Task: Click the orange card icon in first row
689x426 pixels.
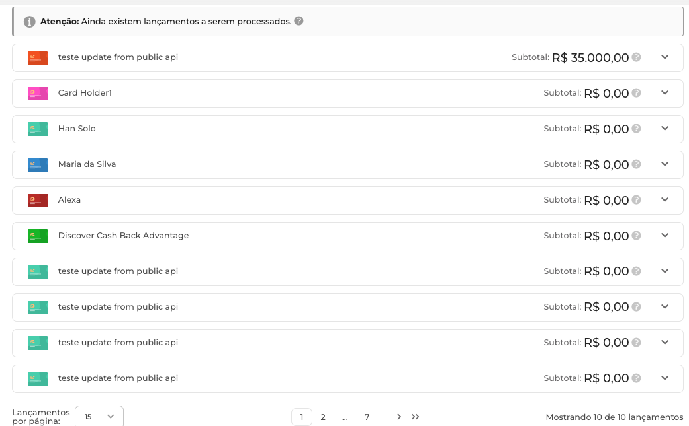Action: click(38, 58)
